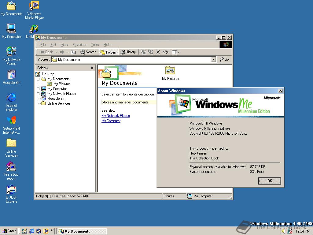The width and height of the screenshot is (313, 235).
Task: Open the Edit menu
Action: pos(53,45)
